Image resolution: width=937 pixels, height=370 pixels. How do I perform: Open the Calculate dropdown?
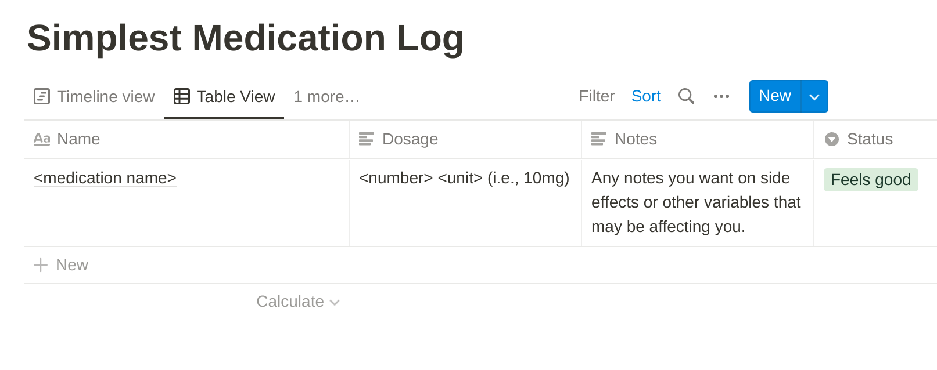[298, 302]
